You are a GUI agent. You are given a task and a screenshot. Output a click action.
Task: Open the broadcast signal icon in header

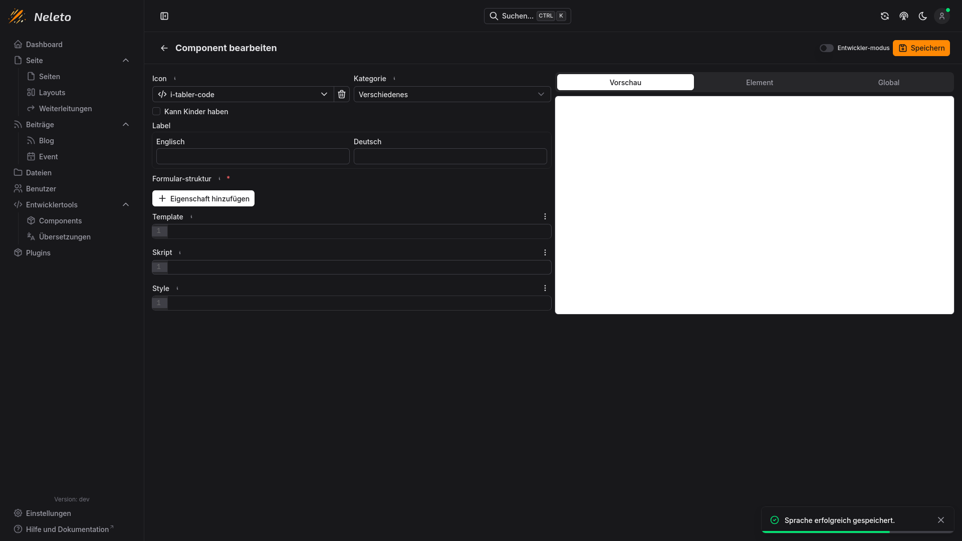pos(903,16)
